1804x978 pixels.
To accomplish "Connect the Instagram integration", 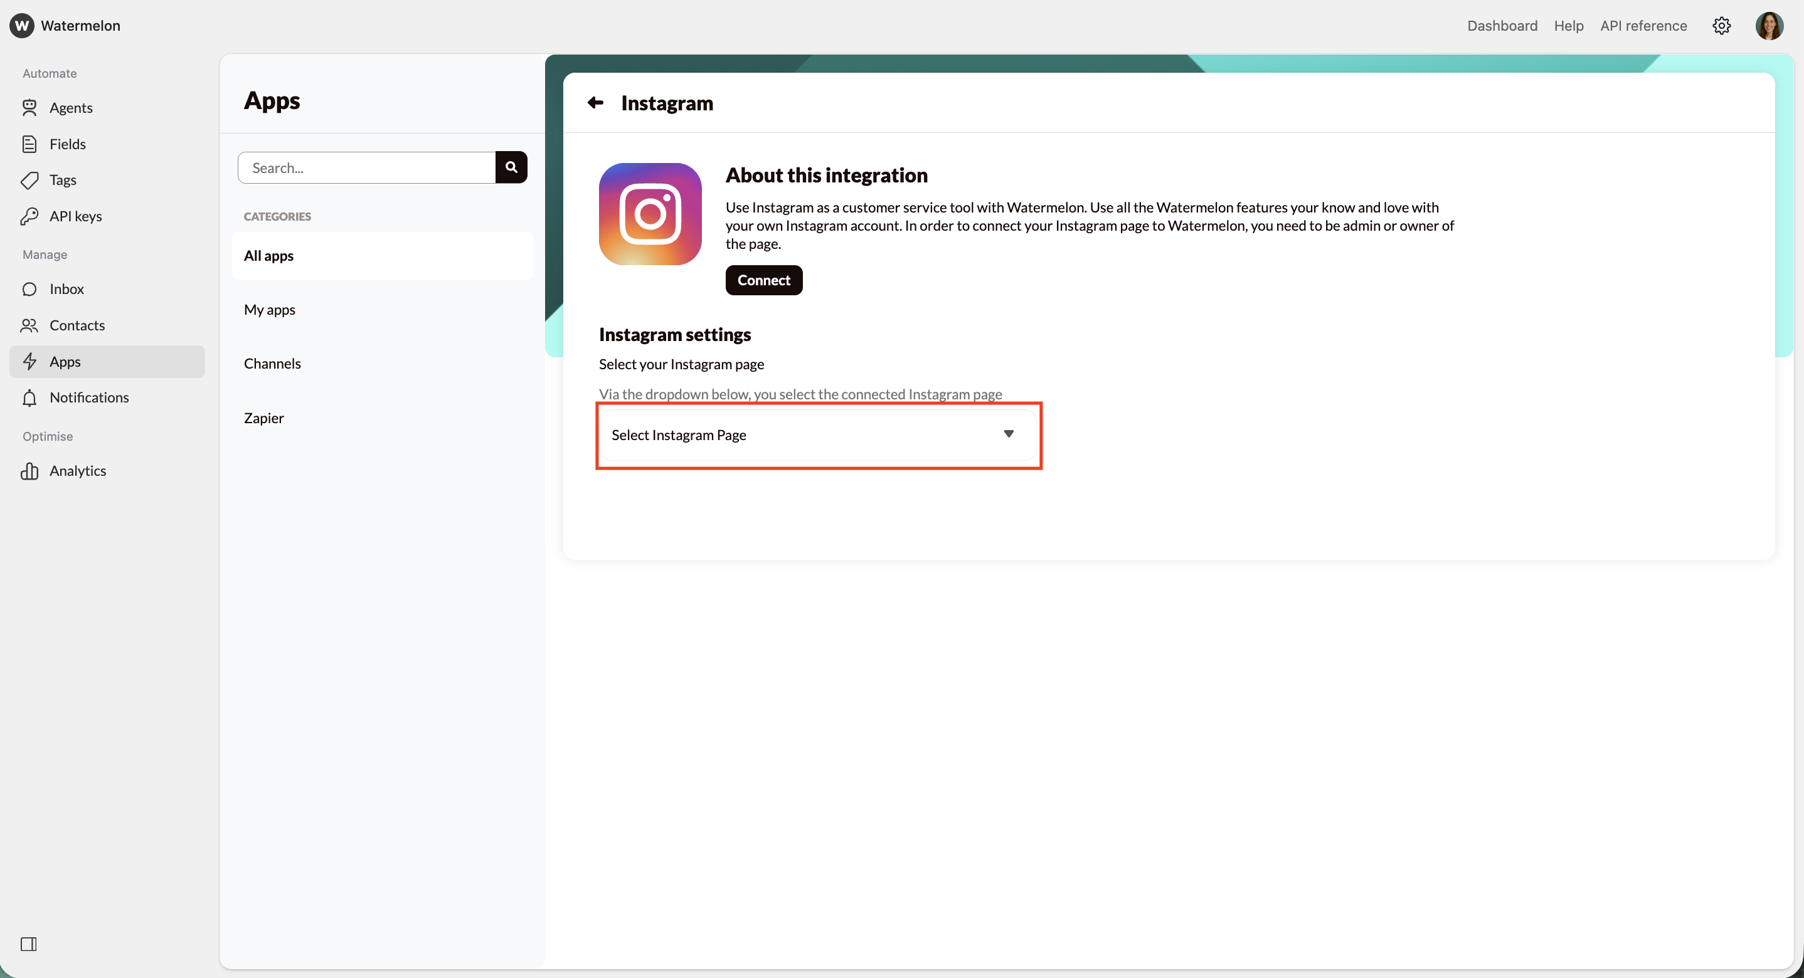I will point(763,280).
